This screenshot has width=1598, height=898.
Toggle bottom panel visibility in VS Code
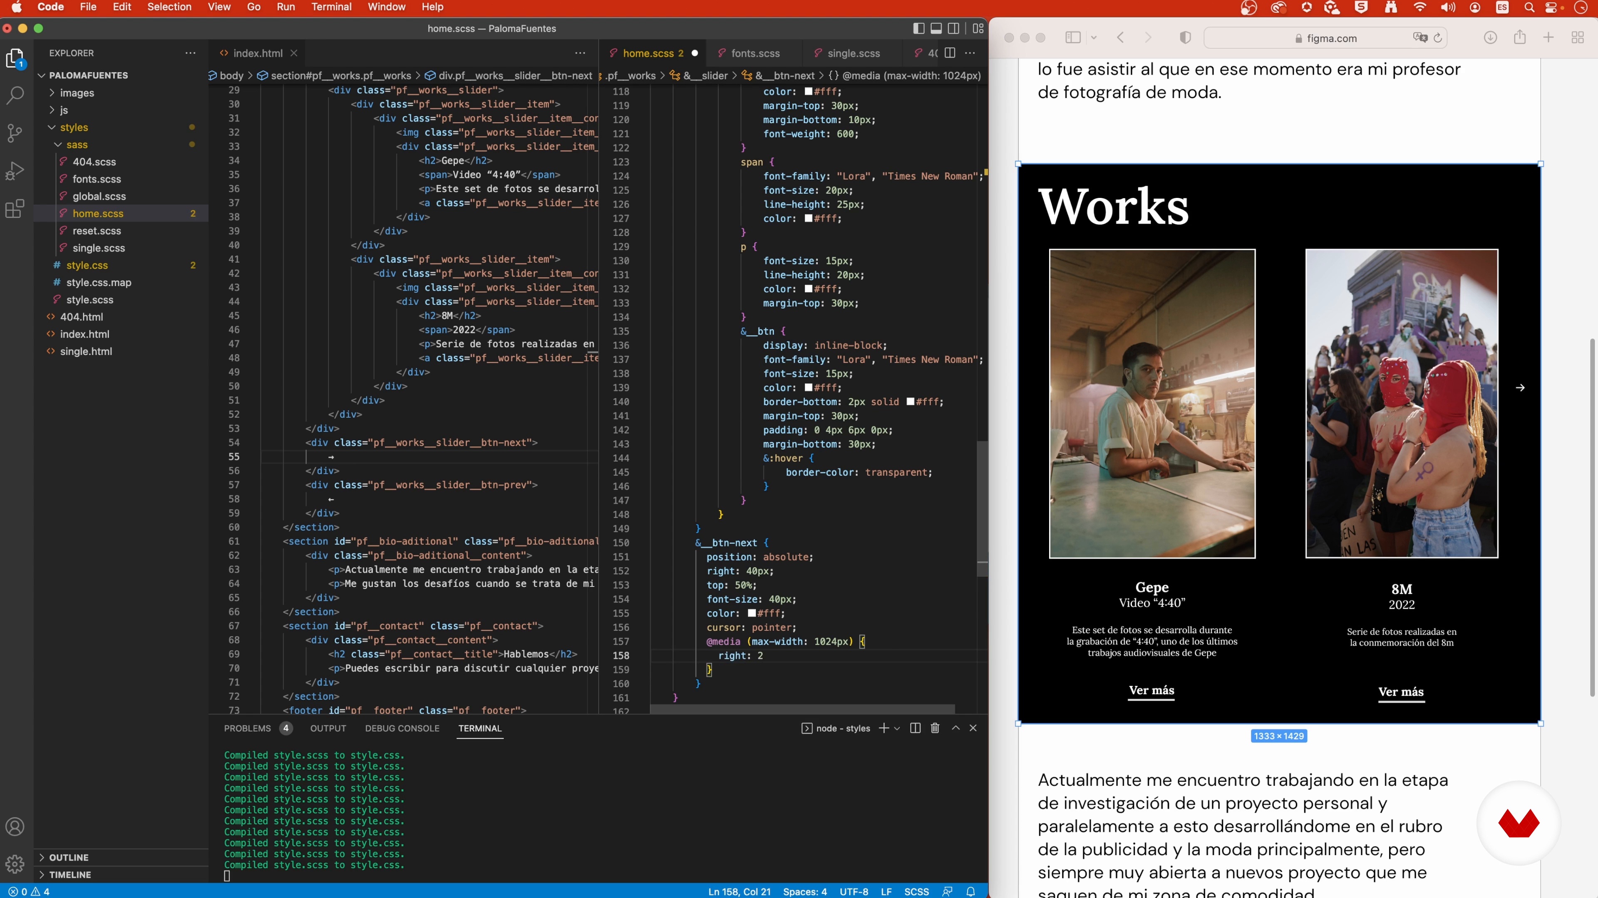pyautogui.click(x=936, y=29)
